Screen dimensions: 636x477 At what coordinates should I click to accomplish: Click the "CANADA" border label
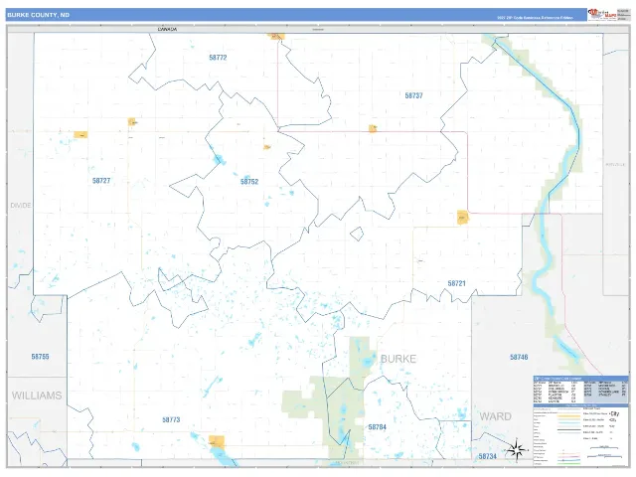pyautogui.click(x=167, y=29)
